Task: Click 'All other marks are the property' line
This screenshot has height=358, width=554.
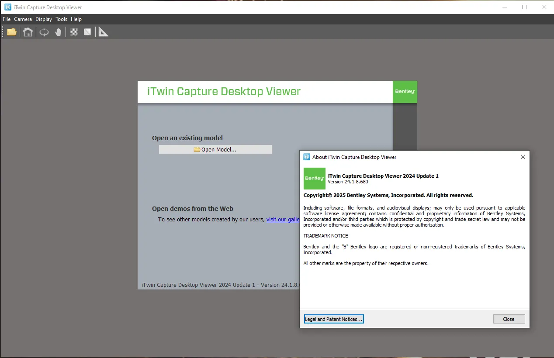Action: pos(366,263)
